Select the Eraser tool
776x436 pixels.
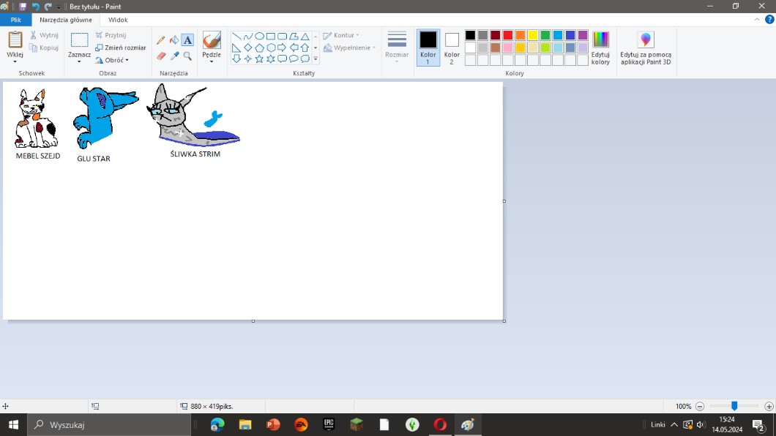pyautogui.click(x=161, y=56)
